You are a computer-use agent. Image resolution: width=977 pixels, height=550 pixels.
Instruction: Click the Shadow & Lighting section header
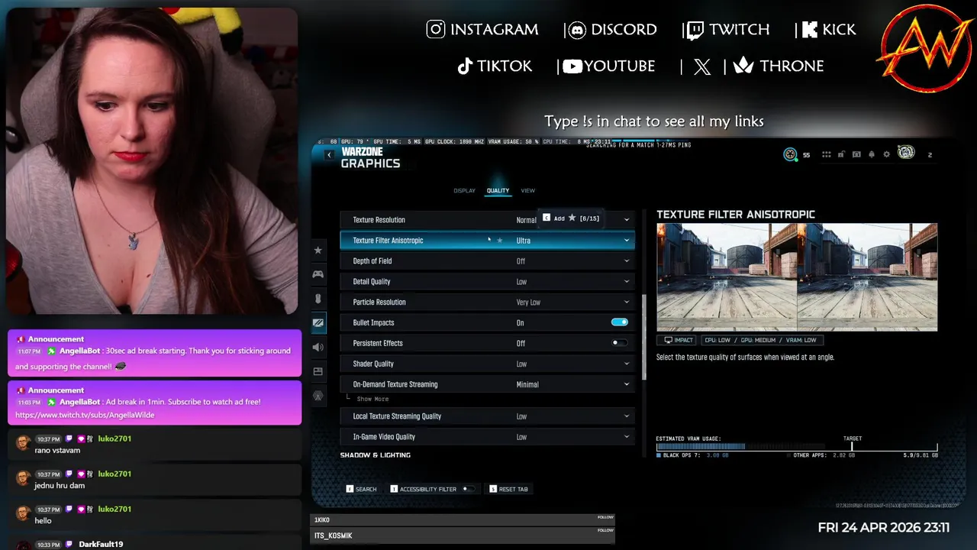click(376, 455)
